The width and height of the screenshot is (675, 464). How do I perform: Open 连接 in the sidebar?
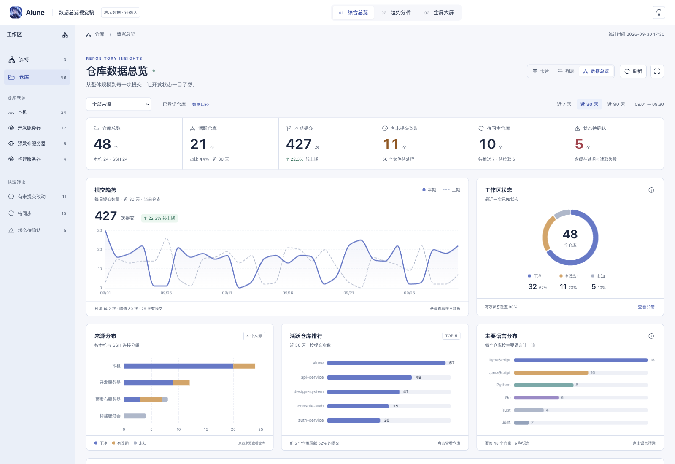click(x=37, y=60)
